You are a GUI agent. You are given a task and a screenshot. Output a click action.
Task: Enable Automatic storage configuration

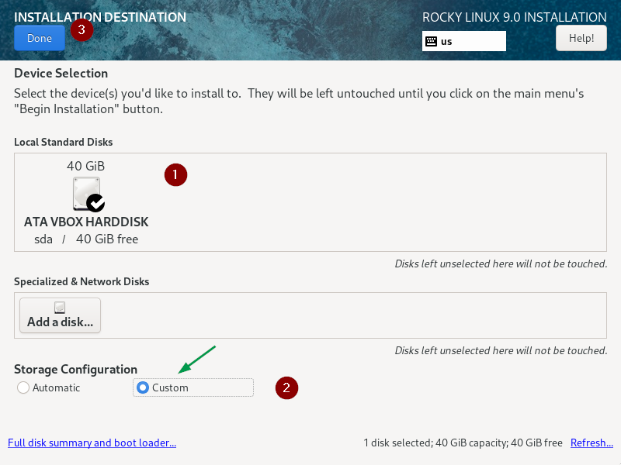pyautogui.click(x=23, y=387)
